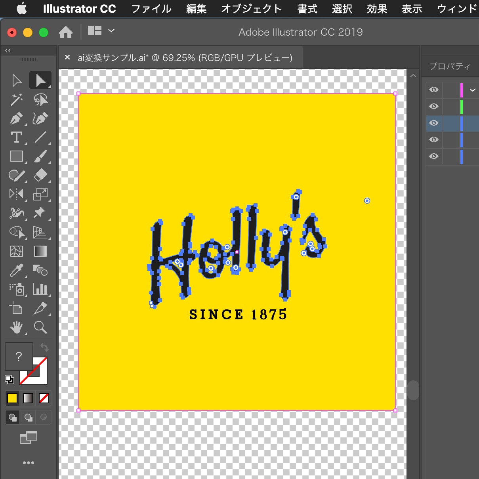Open the オブジェクト menu
The height and width of the screenshot is (479, 479).
point(251,9)
